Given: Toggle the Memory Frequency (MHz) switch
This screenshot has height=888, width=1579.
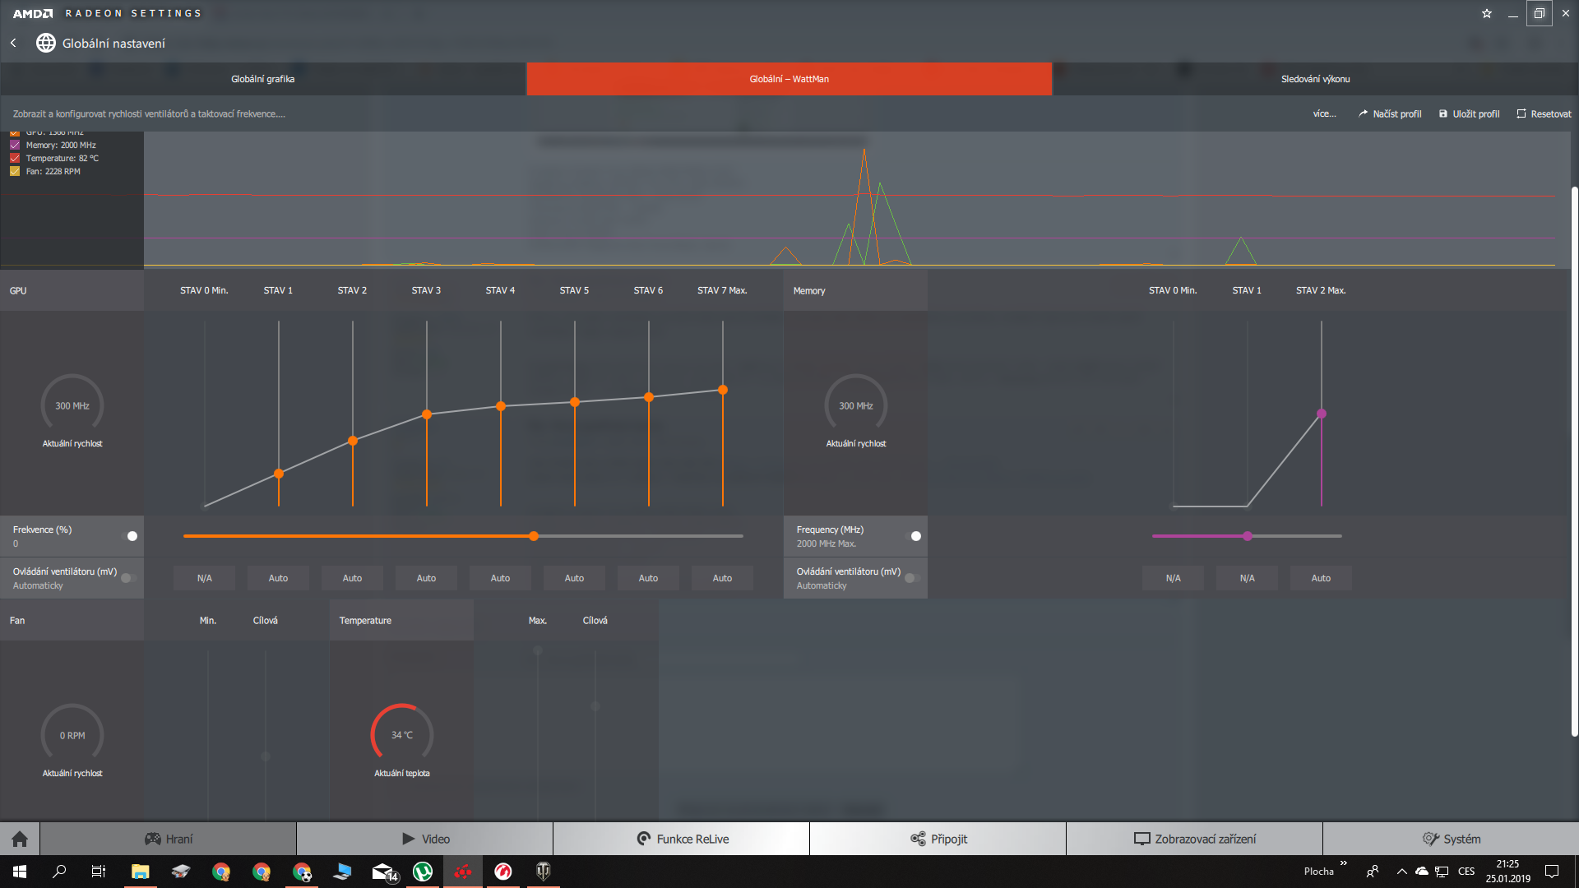Looking at the screenshot, I should tap(913, 536).
